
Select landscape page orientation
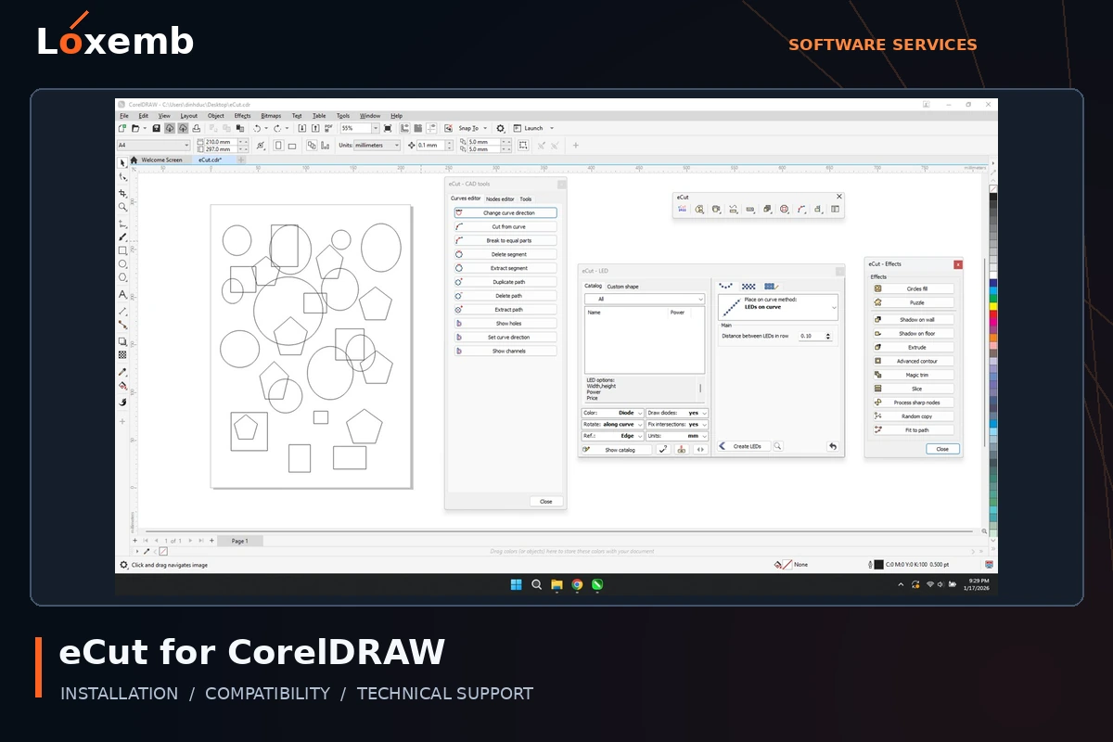(292, 145)
